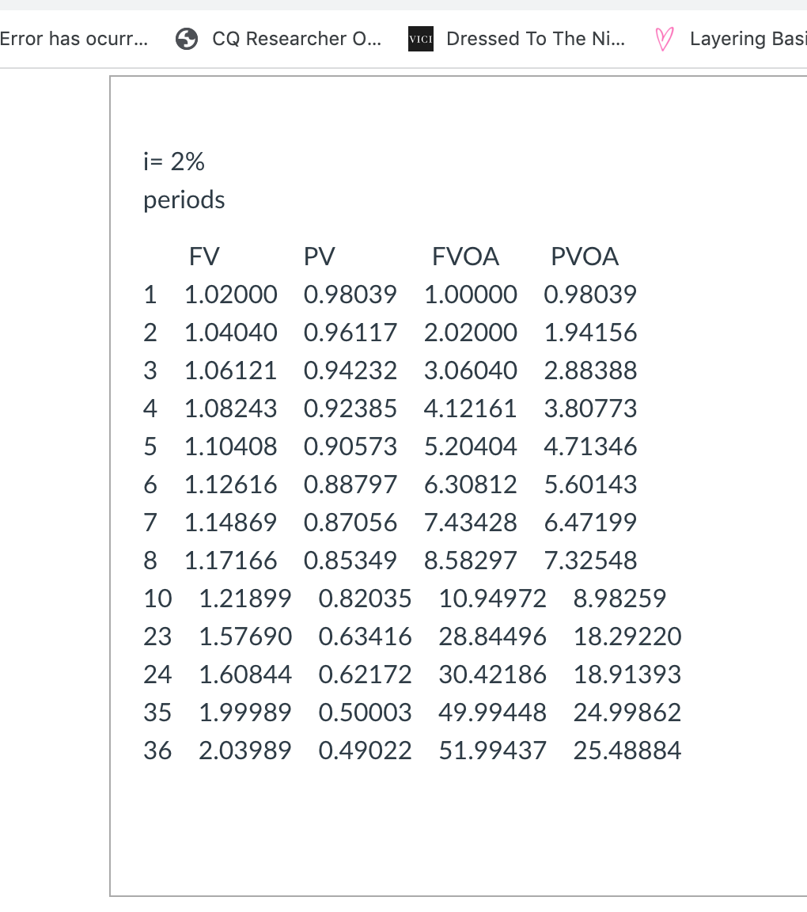Image resolution: width=807 pixels, height=912 pixels.
Task: Click FV value 2.03989
Action: 245,750
